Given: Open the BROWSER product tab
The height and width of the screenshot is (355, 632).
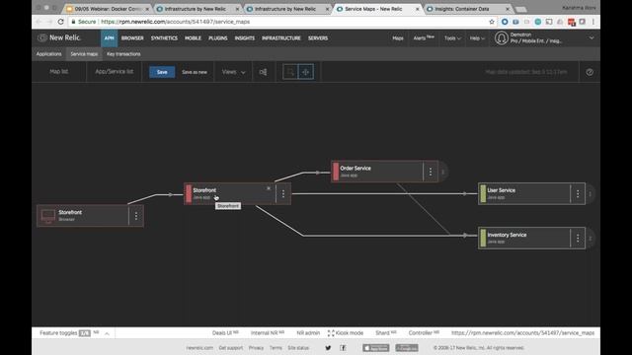Looking at the screenshot, I should click(132, 38).
